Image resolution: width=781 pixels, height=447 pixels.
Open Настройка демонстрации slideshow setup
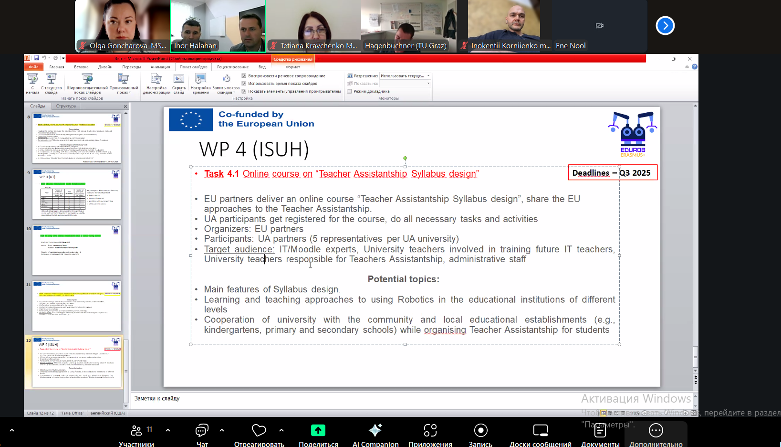coord(156,83)
